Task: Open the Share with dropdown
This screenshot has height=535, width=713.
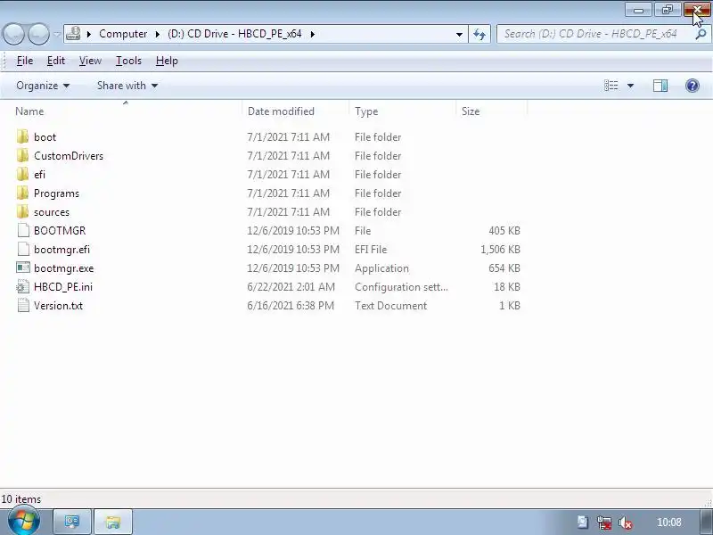Action: click(127, 86)
